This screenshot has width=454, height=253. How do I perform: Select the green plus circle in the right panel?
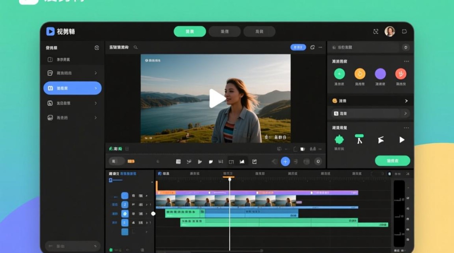tap(339, 74)
